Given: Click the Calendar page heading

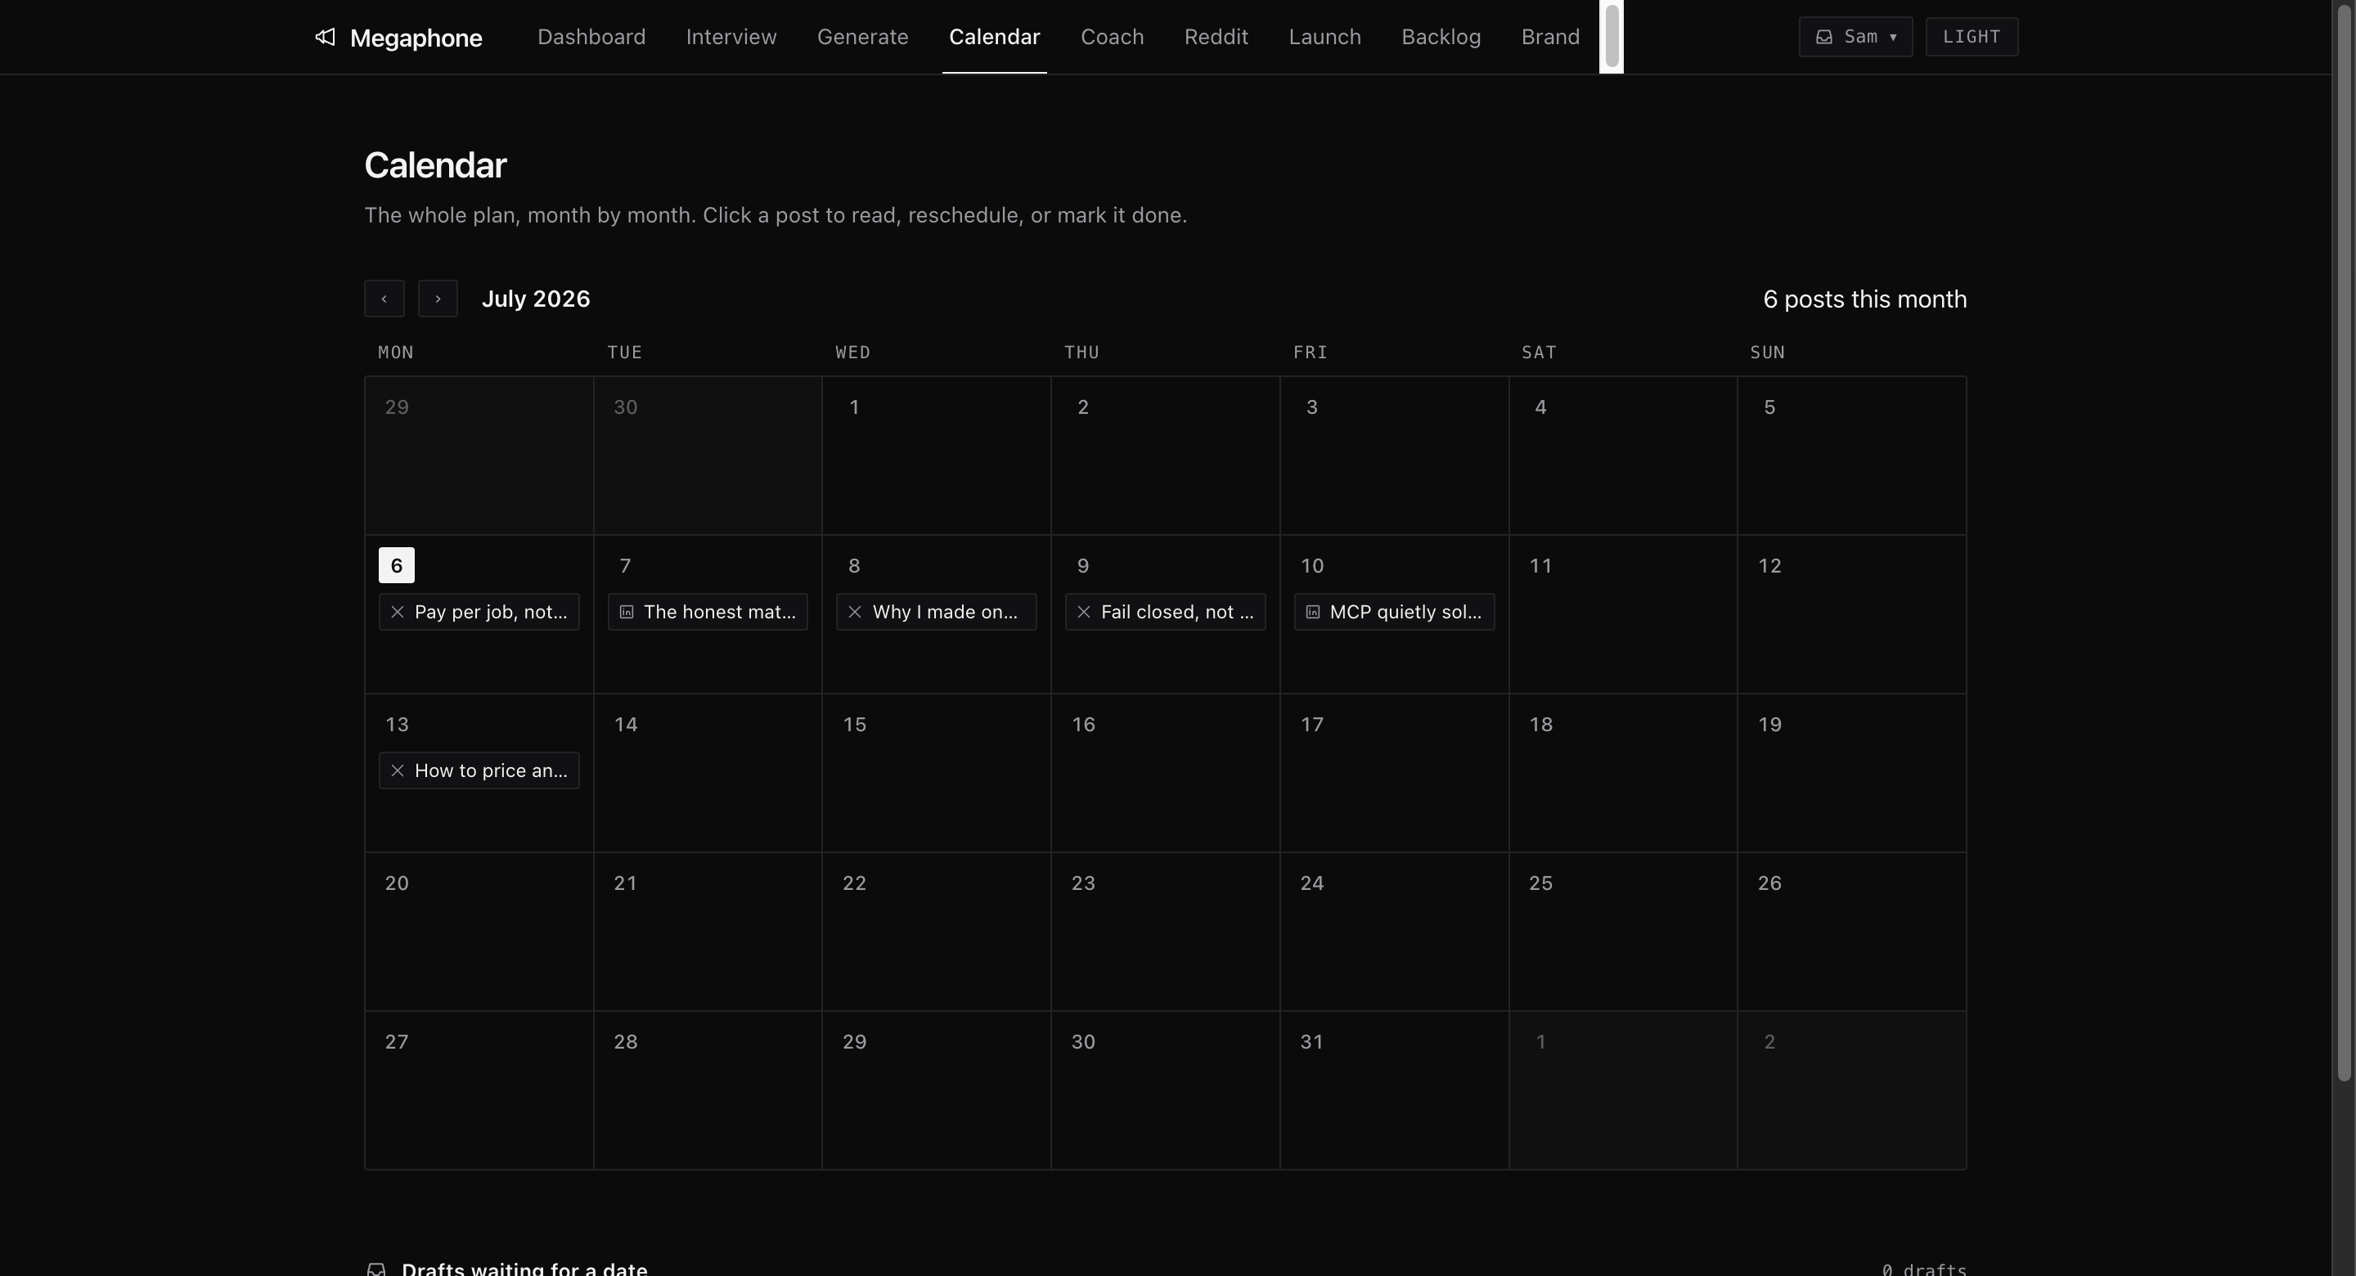Looking at the screenshot, I should coord(435,165).
